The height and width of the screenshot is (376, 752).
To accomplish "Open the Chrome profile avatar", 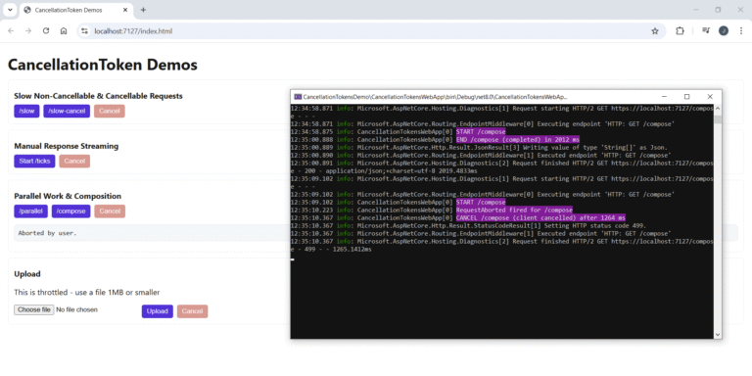I will [x=724, y=31].
